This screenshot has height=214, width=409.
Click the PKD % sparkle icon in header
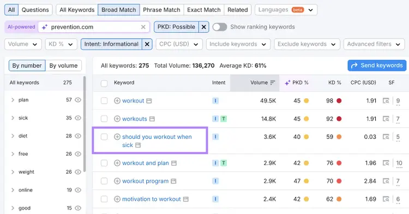287,83
